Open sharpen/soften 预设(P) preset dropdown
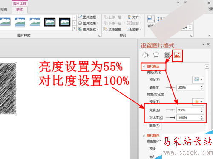Screen dimensions: 213x159 [x=198, y=79]
